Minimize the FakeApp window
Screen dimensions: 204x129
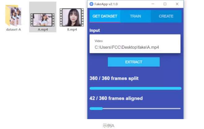(153, 4)
